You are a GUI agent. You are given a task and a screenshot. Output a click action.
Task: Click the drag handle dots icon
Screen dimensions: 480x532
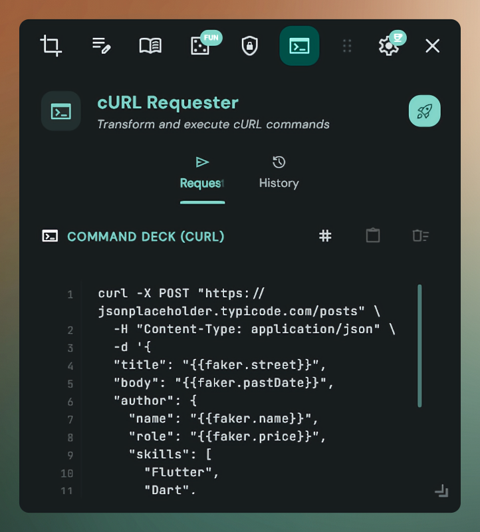coord(346,46)
